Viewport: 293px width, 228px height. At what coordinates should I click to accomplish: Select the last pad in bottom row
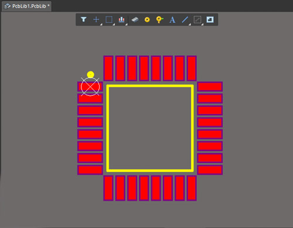click(x=192, y=188)
